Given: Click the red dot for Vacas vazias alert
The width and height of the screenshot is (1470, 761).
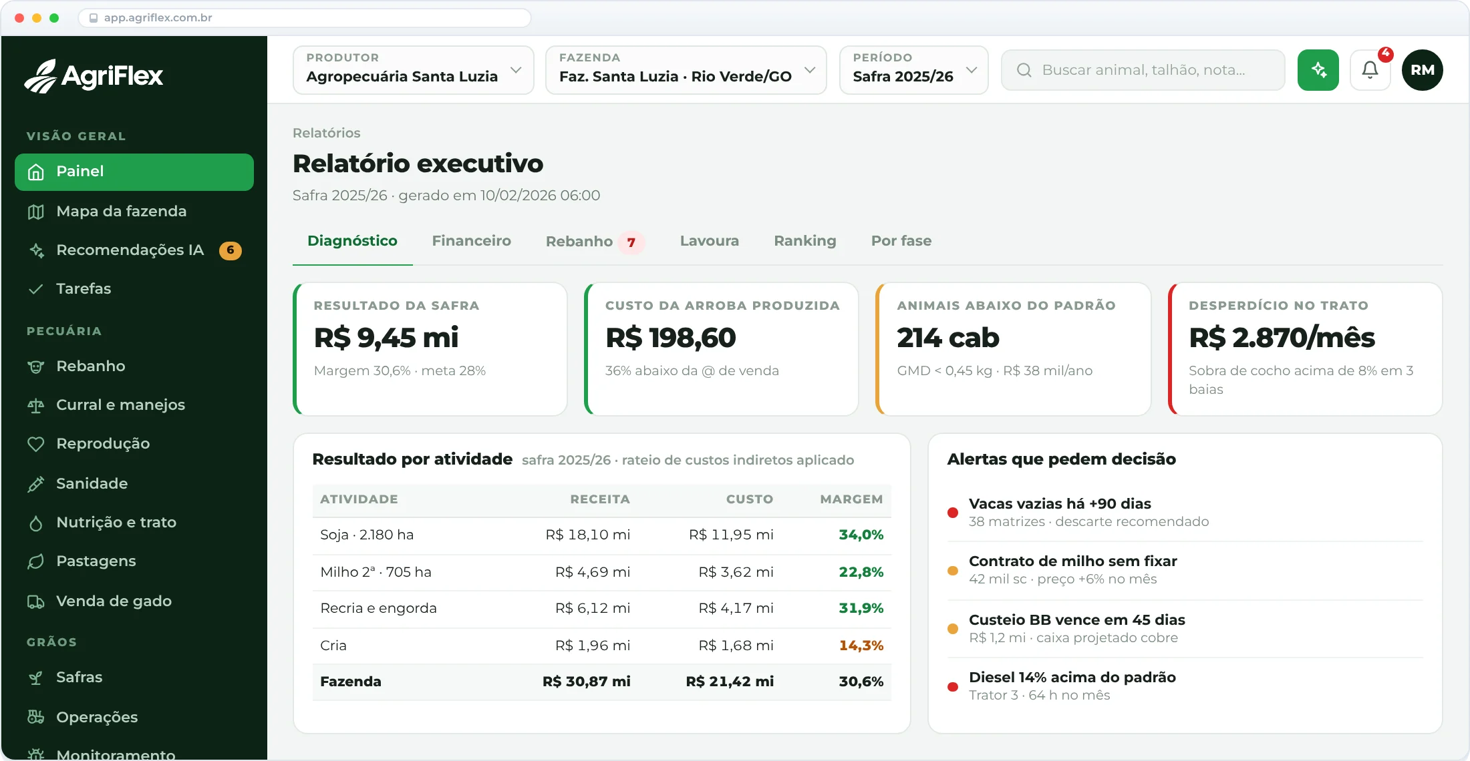Looking at the screenshot, I should 953,513.
